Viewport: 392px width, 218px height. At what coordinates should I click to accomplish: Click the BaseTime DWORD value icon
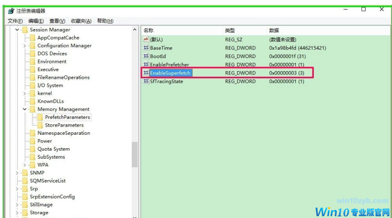pyautogui.click(x=146, y=48)
